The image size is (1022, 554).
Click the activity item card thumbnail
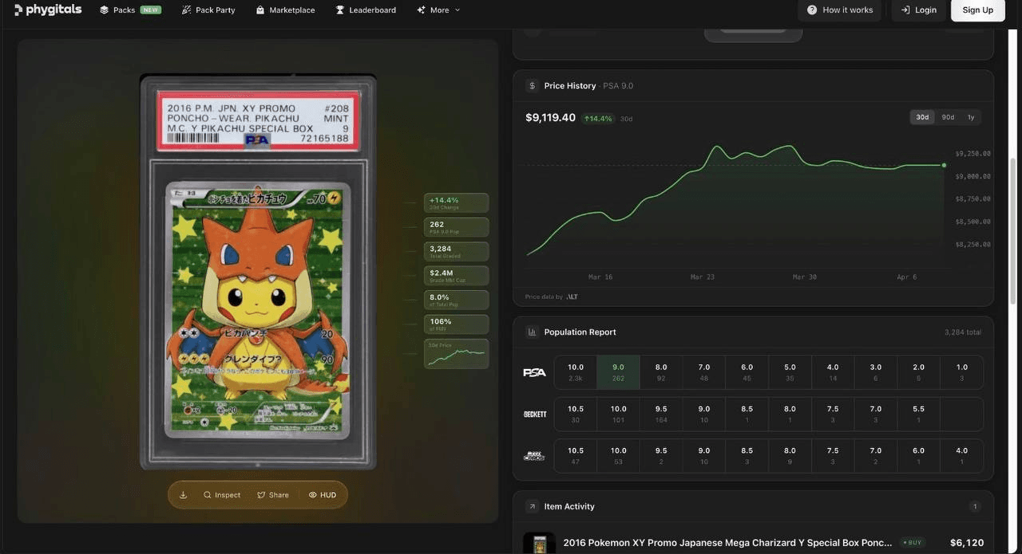[x=539, y=544]
